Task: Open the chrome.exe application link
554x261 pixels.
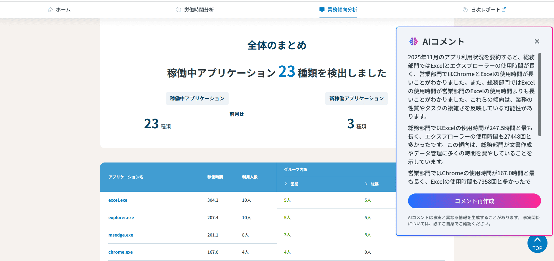Action: 120,252
